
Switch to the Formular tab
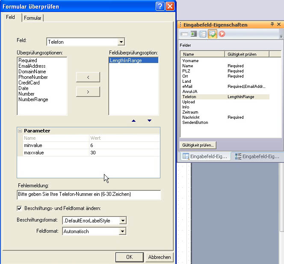tap(33, 18)
